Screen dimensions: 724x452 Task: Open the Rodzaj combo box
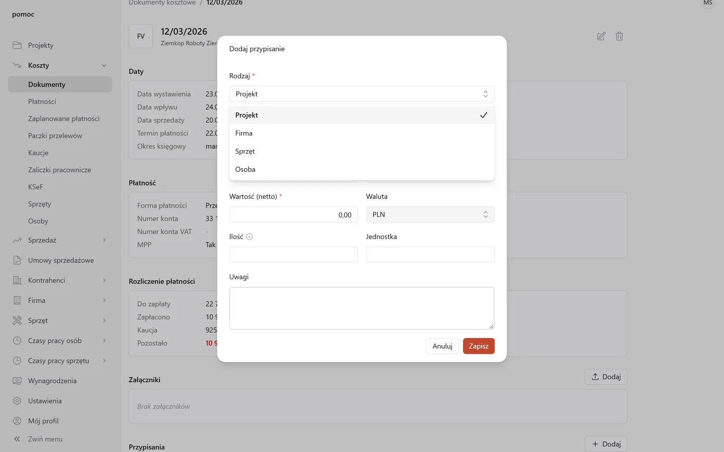(362, 94)
